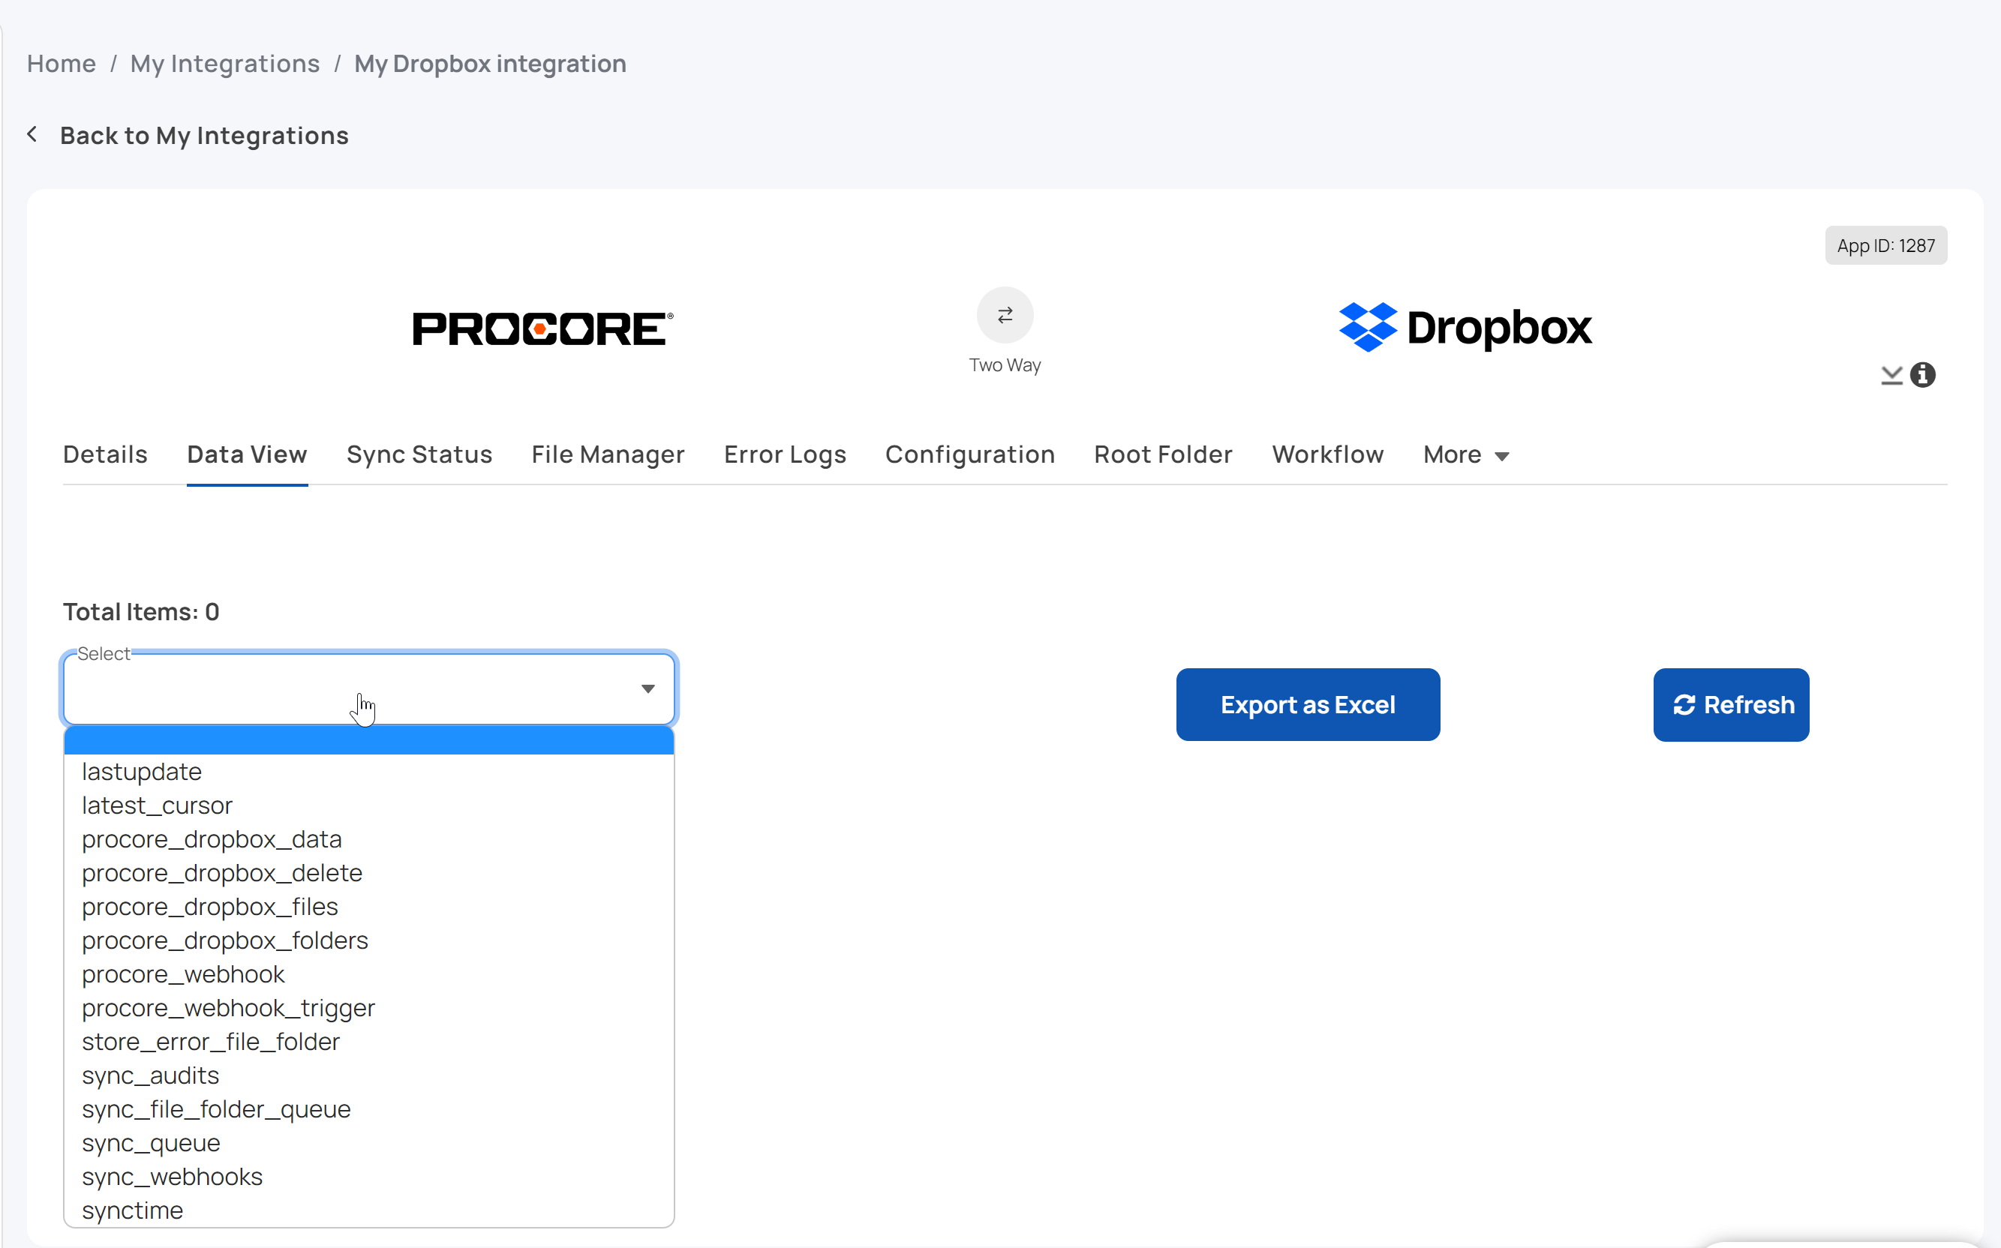Click the two-way sync arrows icon

click(x=1005, y=314)
